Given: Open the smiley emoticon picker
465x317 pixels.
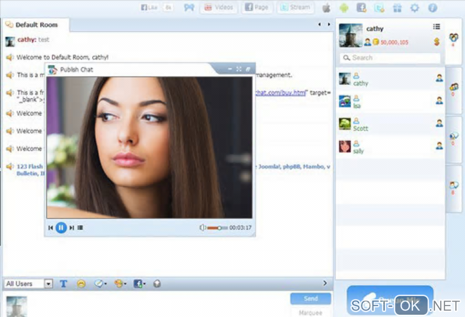Looking at the screenshot, I should [81, 284].
